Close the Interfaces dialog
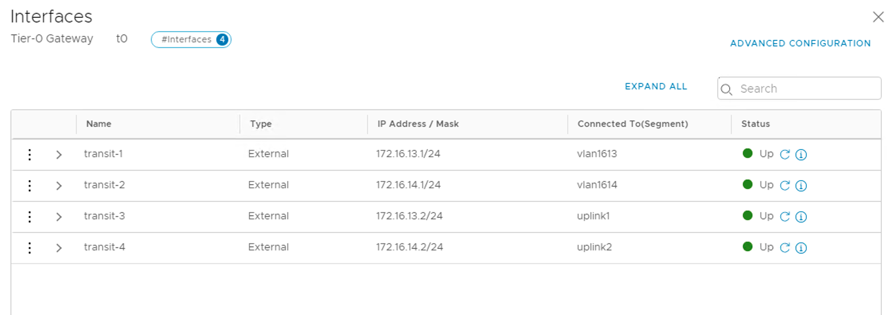 pyautogui.click(x=878, y=17)
